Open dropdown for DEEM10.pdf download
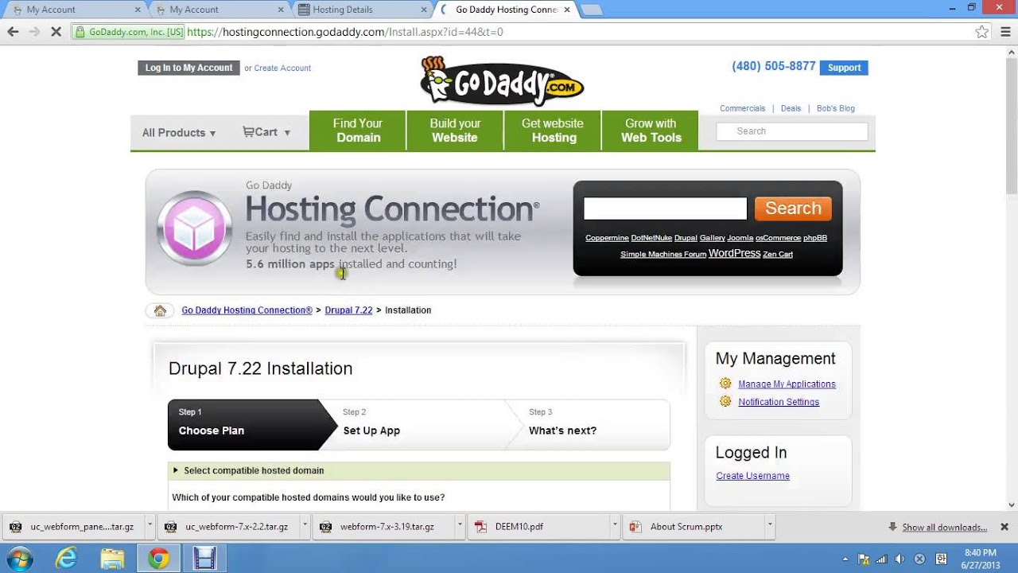This screenshot has height=573, width=1018. [x=614, y=526]
